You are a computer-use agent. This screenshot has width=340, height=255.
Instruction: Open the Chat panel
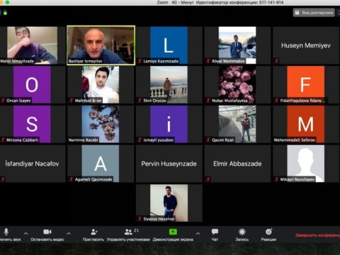pyautogui.click(x=215, y=234)
